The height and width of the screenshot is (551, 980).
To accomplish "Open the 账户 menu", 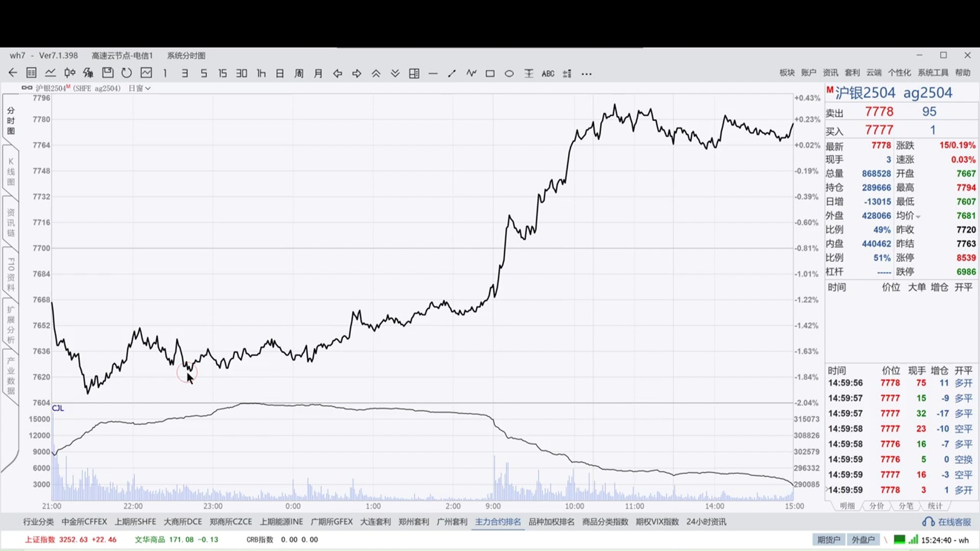I will [x=808, y=72].
